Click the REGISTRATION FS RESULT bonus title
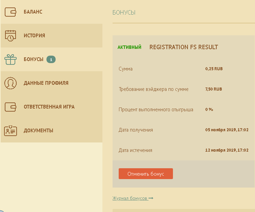The width and height of the screenshot is (255, 212). tap(183, 47)
